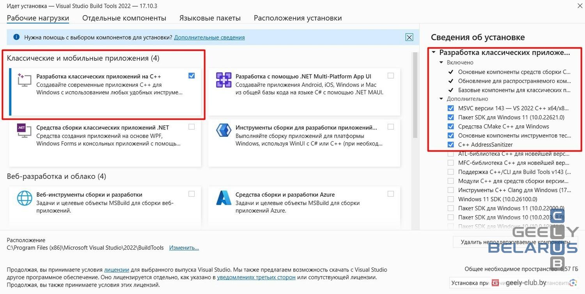Click the Azure build tools logo icon
585x294 pixels.
(x=224, y=198)
